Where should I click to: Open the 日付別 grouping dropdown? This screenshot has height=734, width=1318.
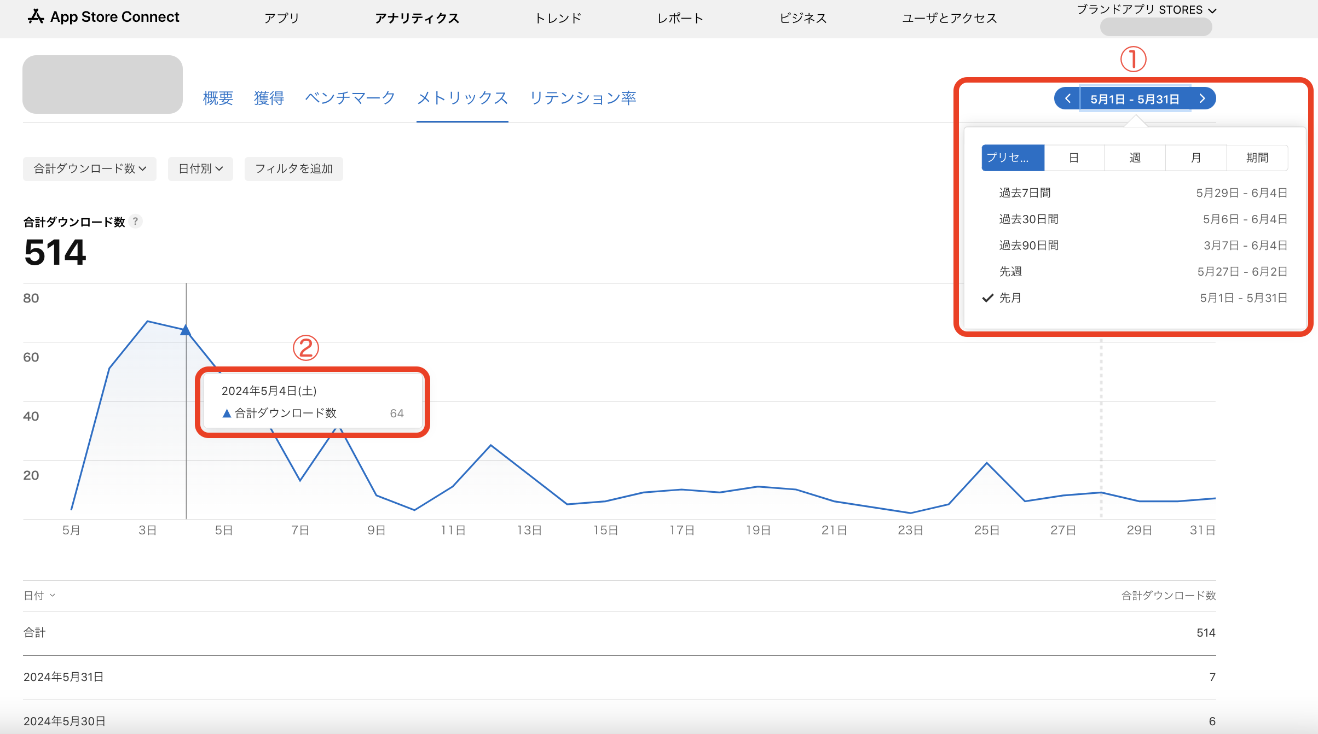[x=200, y=168]
